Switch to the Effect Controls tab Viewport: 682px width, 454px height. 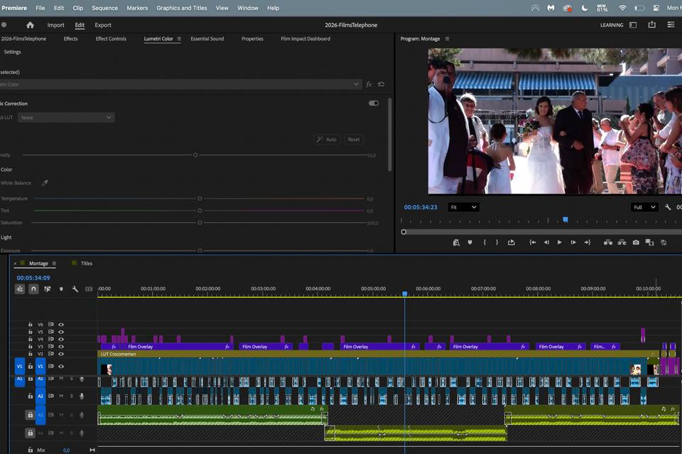click(x=111, y=39)
